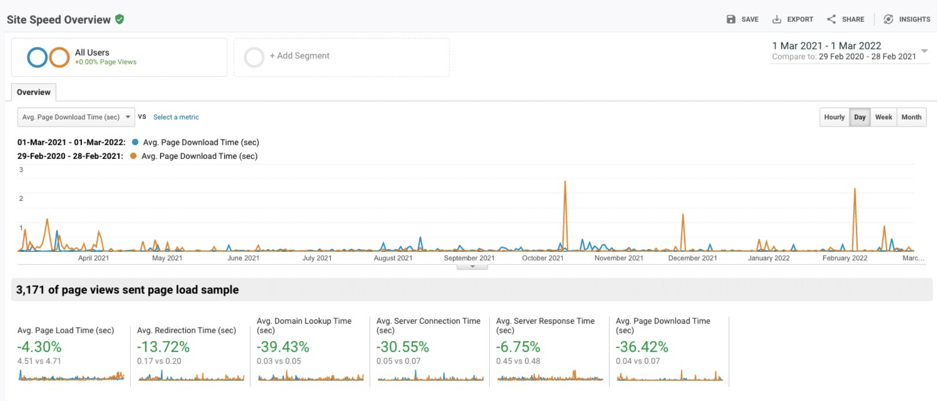937x401 pixels.
Task: Switch granularity to Month
Action: (x=912, y=117)
